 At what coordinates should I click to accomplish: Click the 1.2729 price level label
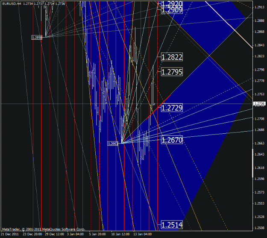coord(172,108)
